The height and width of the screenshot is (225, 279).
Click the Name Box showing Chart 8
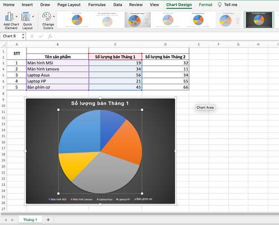coord(11,36)
